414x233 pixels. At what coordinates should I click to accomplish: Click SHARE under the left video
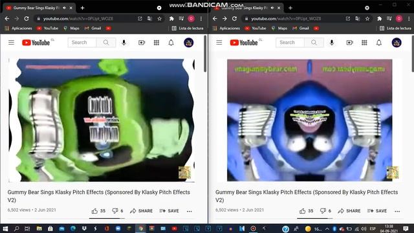point(142,211)
